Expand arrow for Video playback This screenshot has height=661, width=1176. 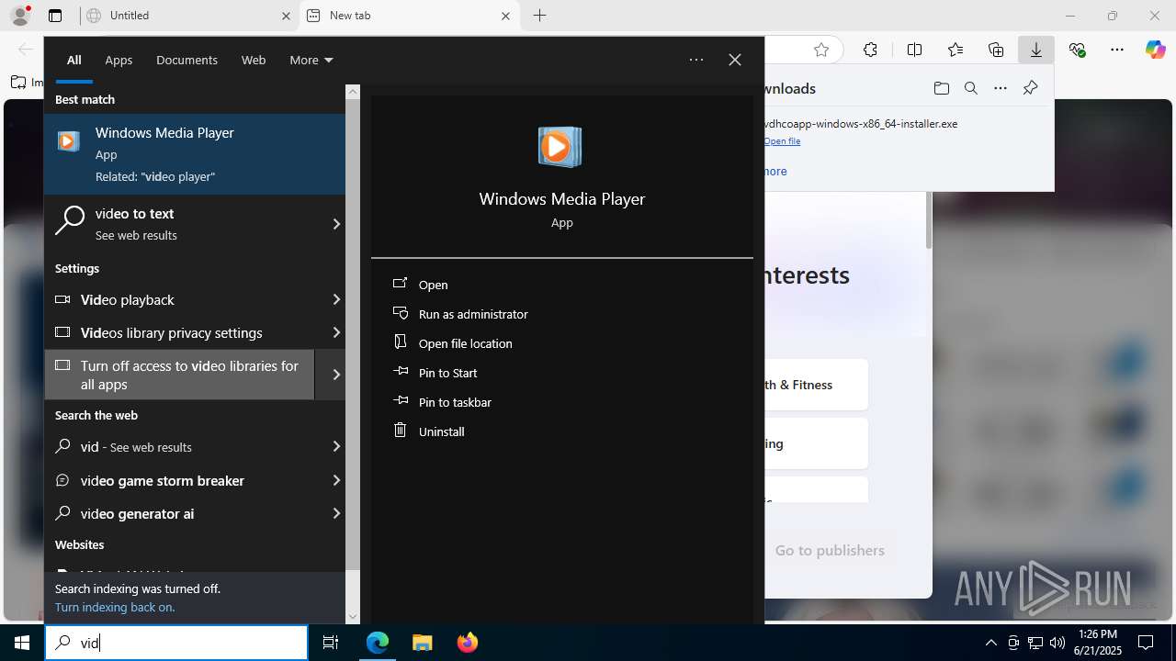(336, 299)
